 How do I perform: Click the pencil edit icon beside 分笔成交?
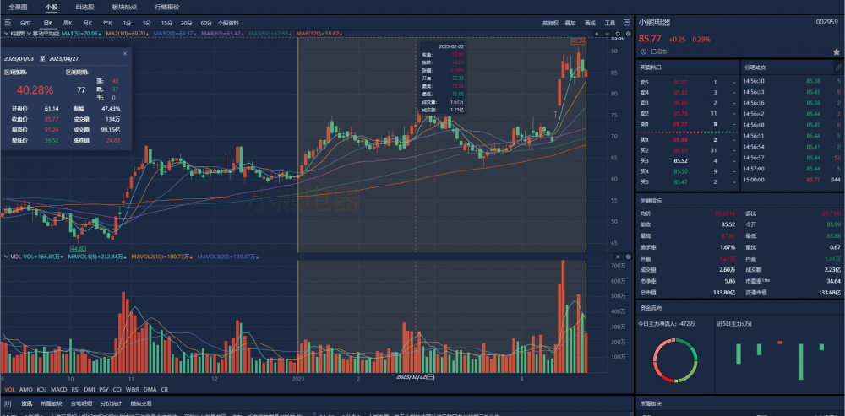837,66
